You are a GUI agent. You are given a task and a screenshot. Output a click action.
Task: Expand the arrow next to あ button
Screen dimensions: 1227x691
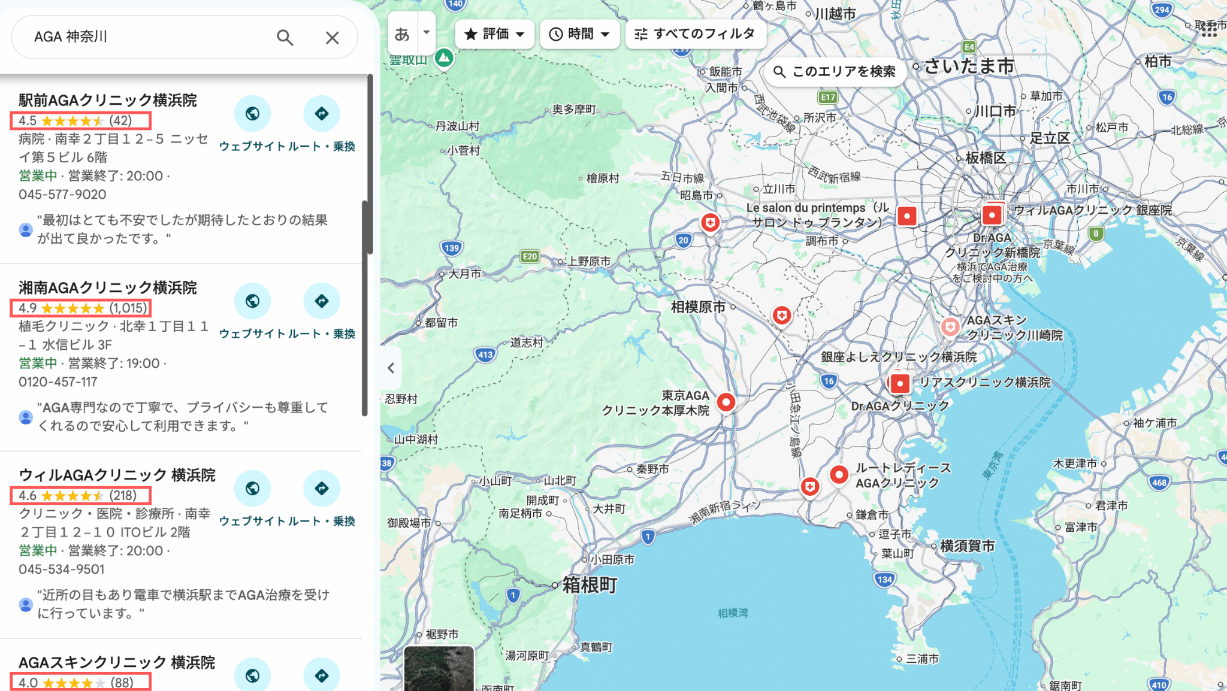coord(427,32)
